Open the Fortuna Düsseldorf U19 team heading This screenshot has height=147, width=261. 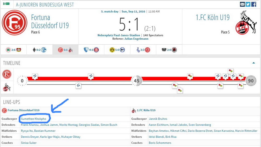[50, 21]
